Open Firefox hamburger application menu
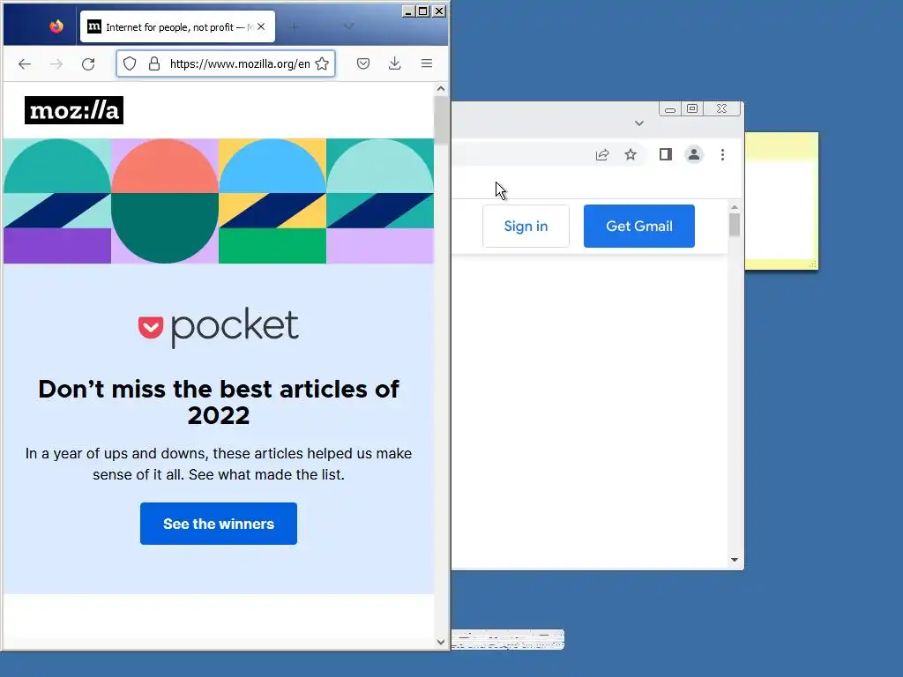This screenshot has width=903, height=677. tap(427, 63)
